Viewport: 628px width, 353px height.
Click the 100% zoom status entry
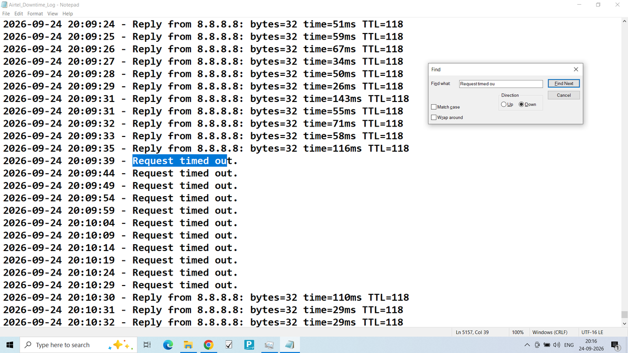[518, 332]
